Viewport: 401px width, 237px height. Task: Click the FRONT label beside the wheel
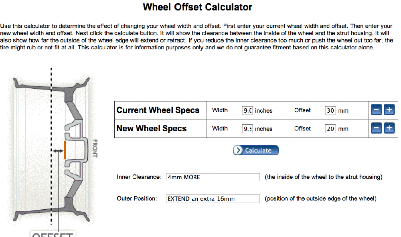click(95, 148)
